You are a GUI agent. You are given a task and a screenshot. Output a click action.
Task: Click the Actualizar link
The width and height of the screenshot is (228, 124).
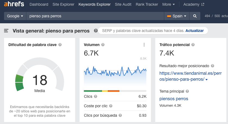tap(194, 31)
